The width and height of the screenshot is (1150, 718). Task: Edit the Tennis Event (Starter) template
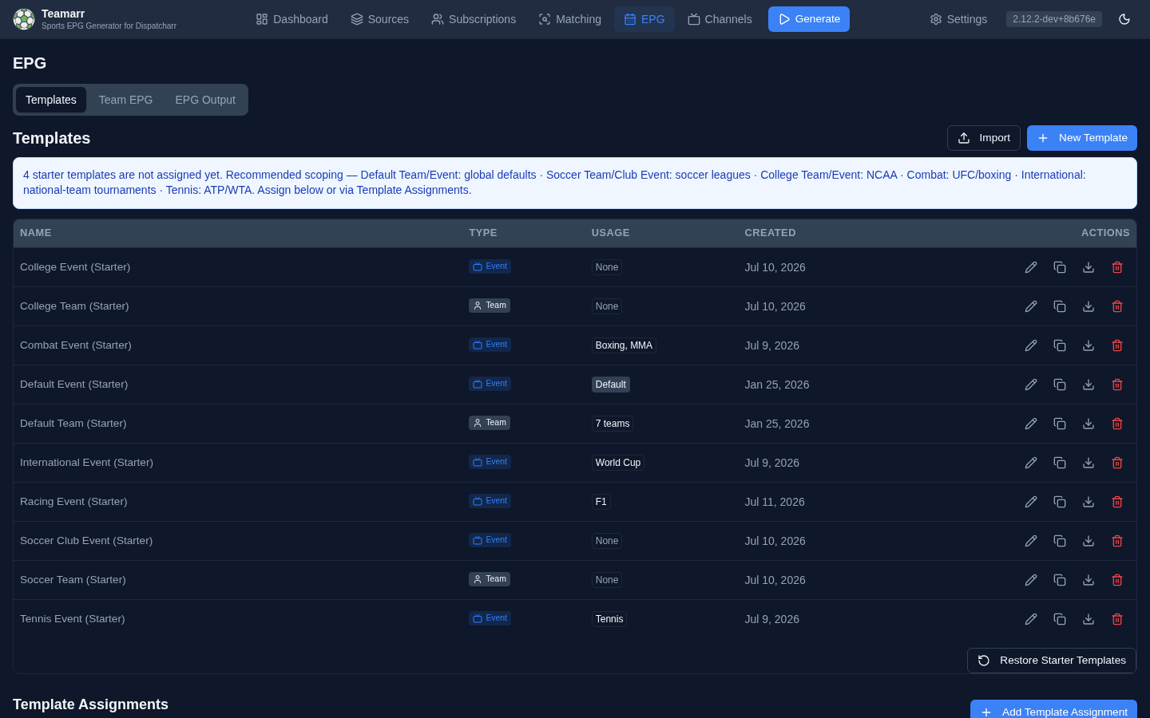coord(1031,619)
